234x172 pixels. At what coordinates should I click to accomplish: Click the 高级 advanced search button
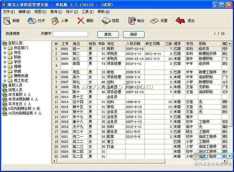[134, 34]
